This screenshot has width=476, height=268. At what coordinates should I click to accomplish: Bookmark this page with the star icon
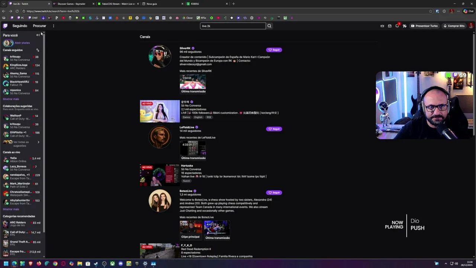(x=431, y=11)
